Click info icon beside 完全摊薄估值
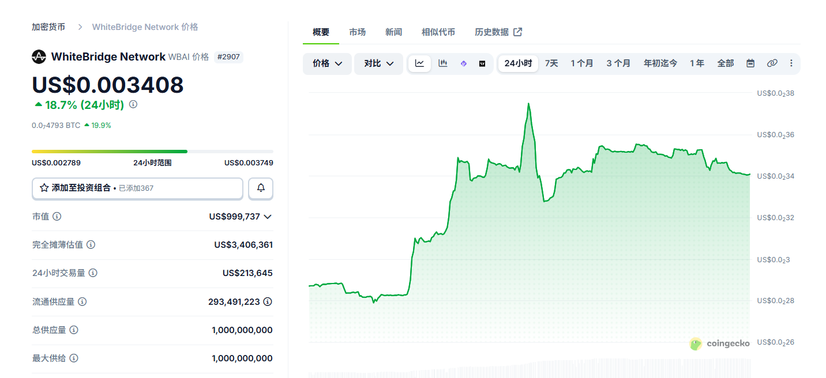The height and width of the screenshot is (378, 826). [91, 244]
